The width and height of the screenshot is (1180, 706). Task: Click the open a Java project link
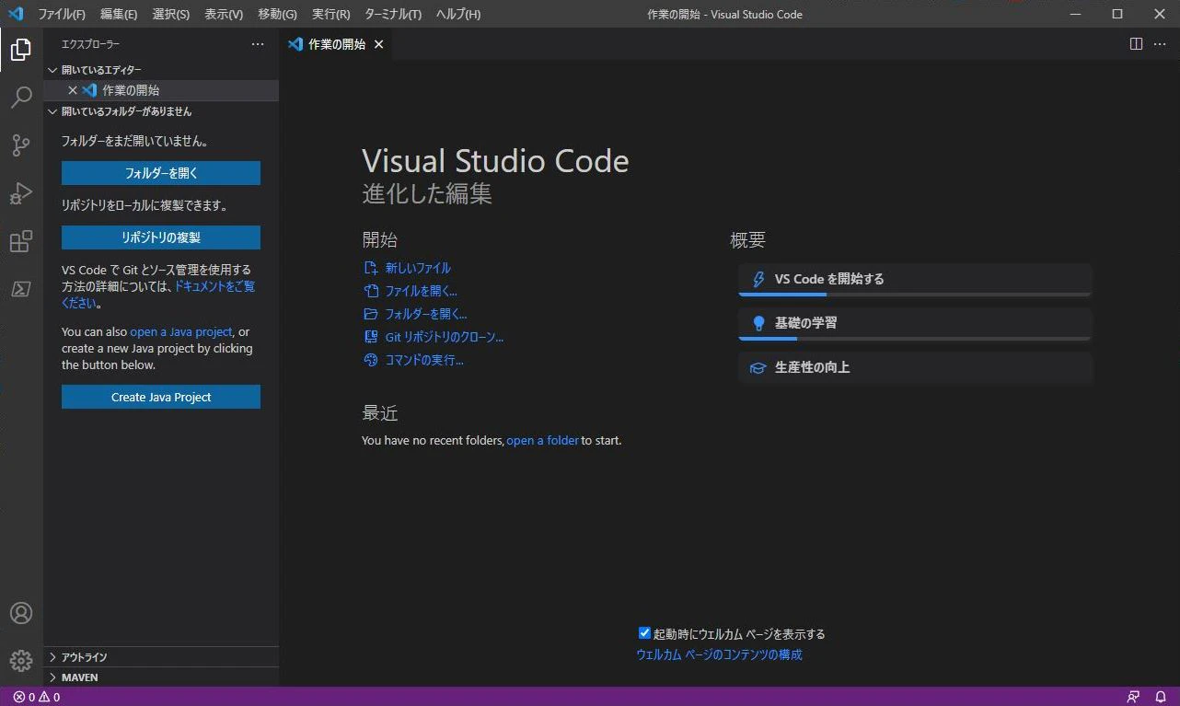(x=181, y=332)
